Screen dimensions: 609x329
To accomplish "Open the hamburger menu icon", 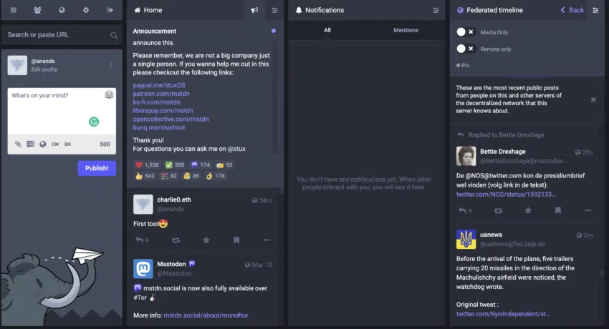I will pos(13,10).
